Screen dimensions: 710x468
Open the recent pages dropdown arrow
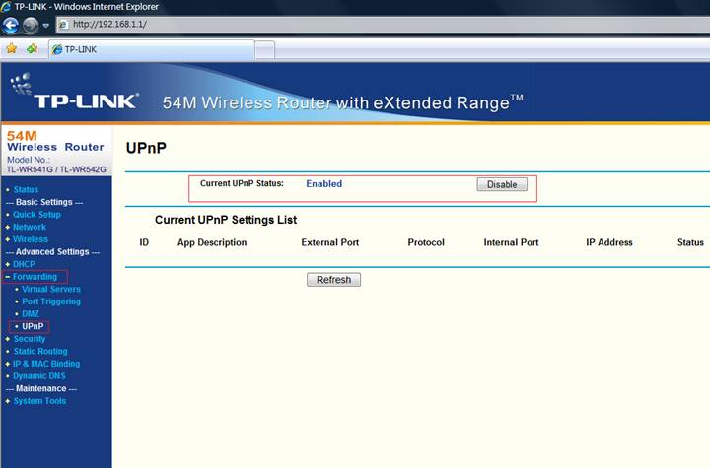tap(45, 26)
